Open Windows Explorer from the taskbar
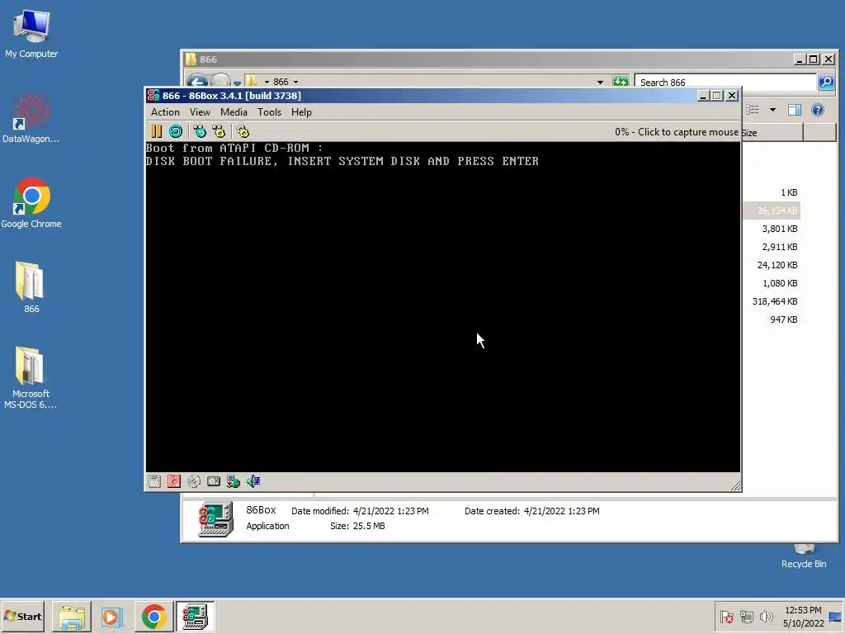Image resolution: width=845 pixels, height=634 pixels. pyautogui.click(x=72, y=617)
